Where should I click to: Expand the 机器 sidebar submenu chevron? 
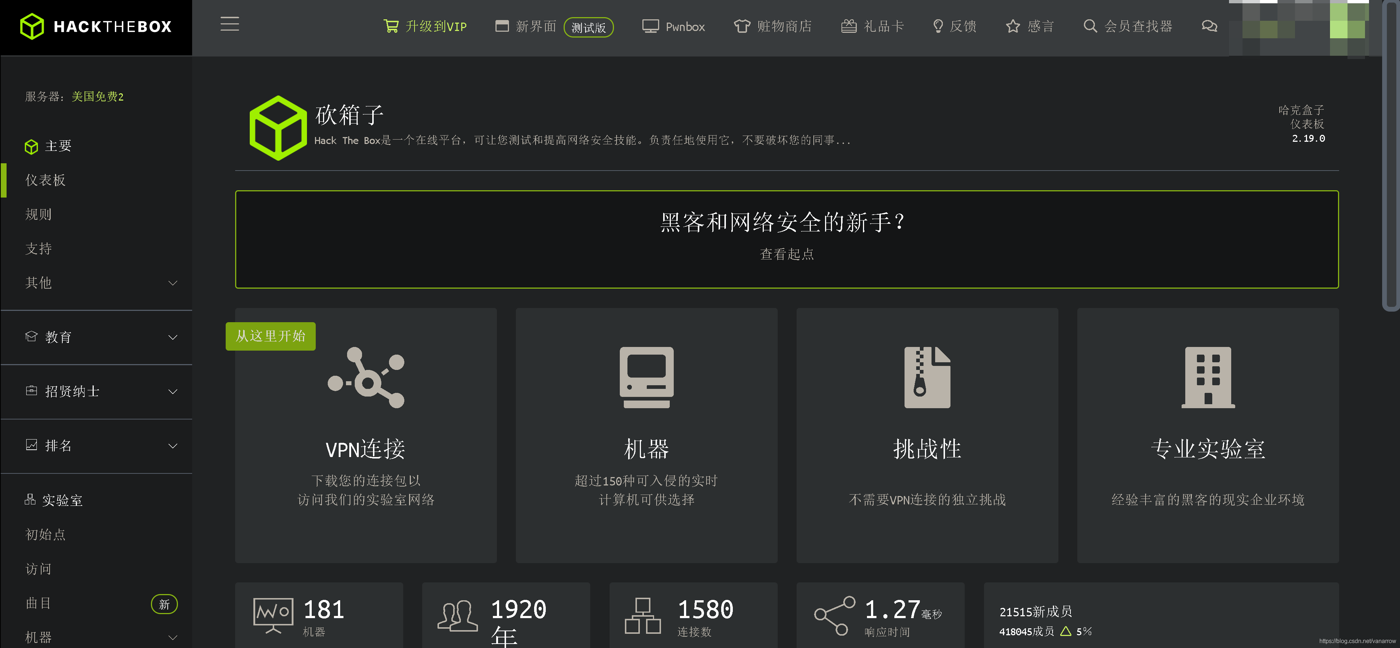(172, 637)
